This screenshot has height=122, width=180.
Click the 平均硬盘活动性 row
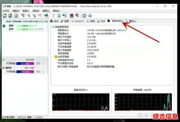click(75, 63)
